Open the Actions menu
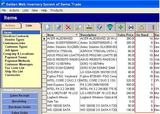 (x=14, y=10)
